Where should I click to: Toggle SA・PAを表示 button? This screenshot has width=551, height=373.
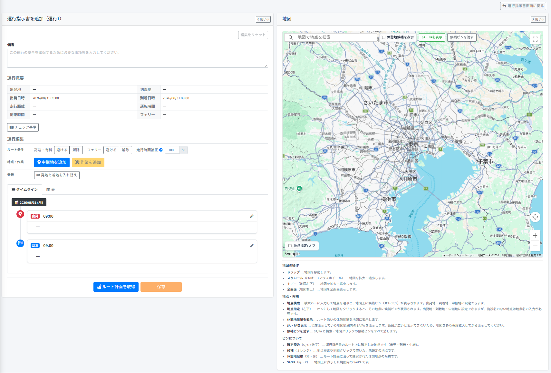click(x=432, y=37)
